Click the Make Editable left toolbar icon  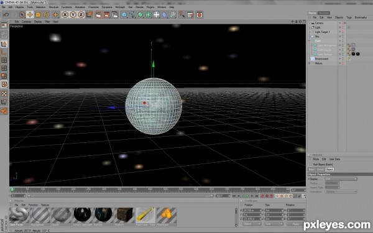[4, 25]
